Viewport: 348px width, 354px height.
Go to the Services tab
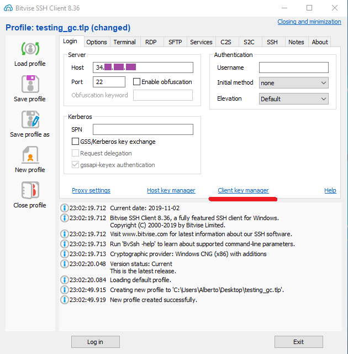pyautogui.click(x=201, y=42)
